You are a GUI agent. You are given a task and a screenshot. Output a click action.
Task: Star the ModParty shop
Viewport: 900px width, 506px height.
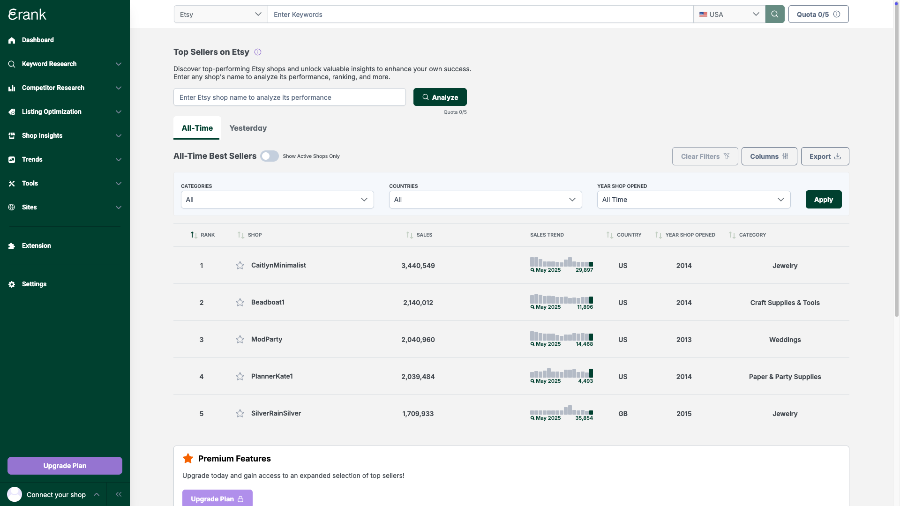pos(240,340)
